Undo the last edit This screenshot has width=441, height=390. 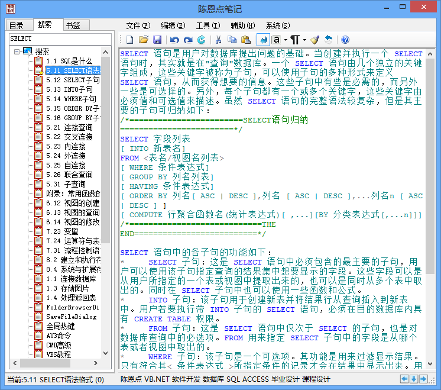pos(174,40)
